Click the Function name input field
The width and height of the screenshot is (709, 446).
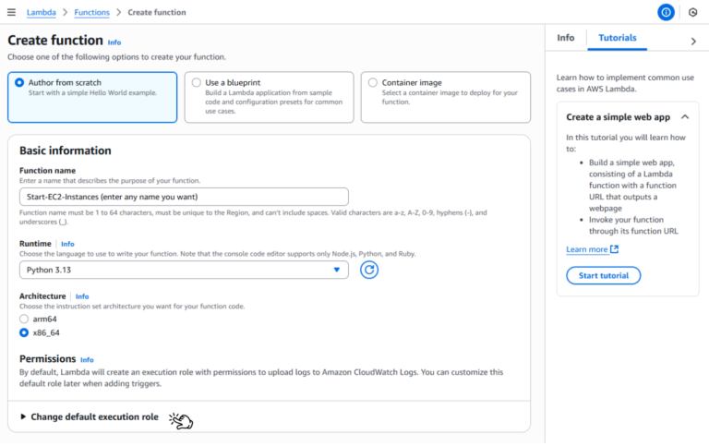point(184,197)
